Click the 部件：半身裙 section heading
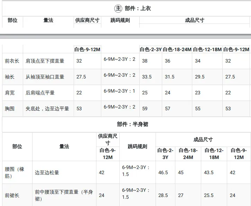The height and width of the screenshot is (206, 251). [x=132, y=124]
